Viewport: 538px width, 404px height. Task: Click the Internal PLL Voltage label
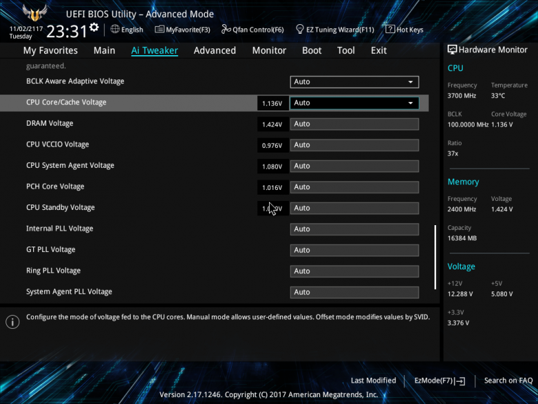(60, 229)
